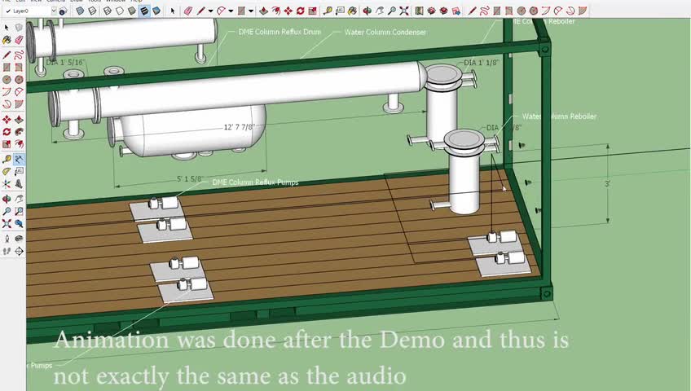
Task: Select Move tool in top toolbar
Action: tap(288, 11)
